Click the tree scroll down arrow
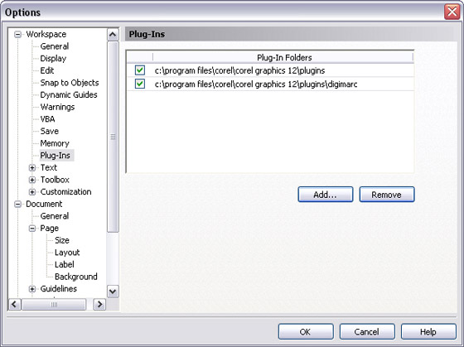464x347 pixels. click(113, 292)
